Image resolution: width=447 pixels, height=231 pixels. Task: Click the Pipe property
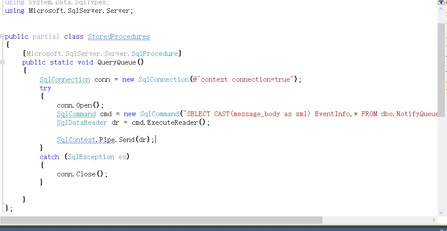coord(107,140)
